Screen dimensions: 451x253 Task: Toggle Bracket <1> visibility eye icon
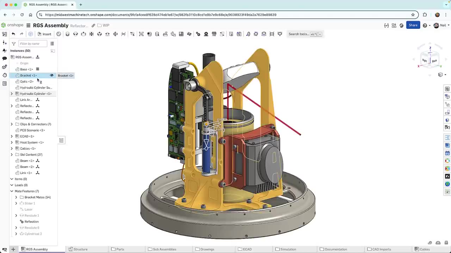click(52, 76)
